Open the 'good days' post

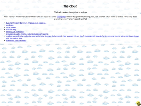point(10,25)
